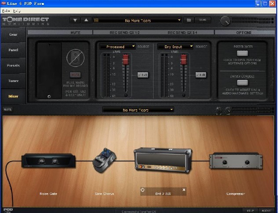The width and height of the screenshot is (278, 213).
Task: Click the left knob on the Noise Gate
Action: [x=42, y=161]
